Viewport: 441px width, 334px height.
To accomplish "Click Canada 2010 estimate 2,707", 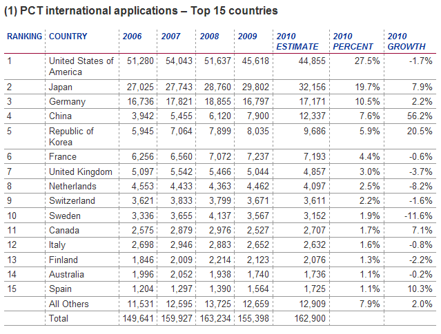I will click(315, 231).
